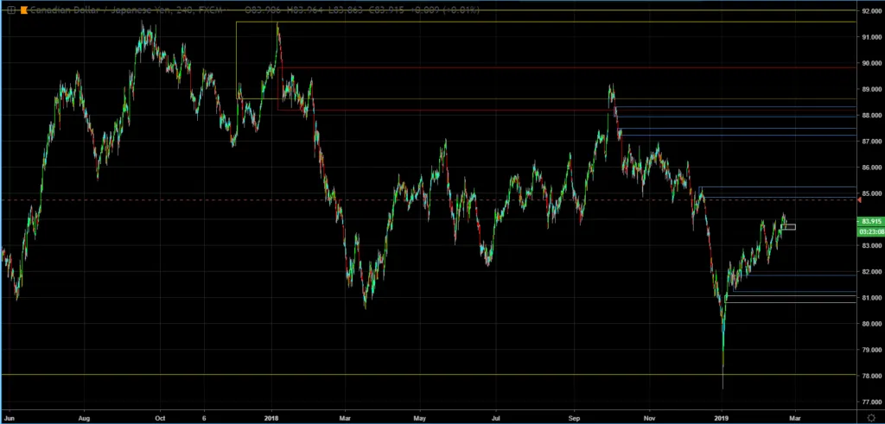Click the 82.000 price axis label
This screenshot has width=885, height=424.
pyautogui.click(x=871, y=272)
